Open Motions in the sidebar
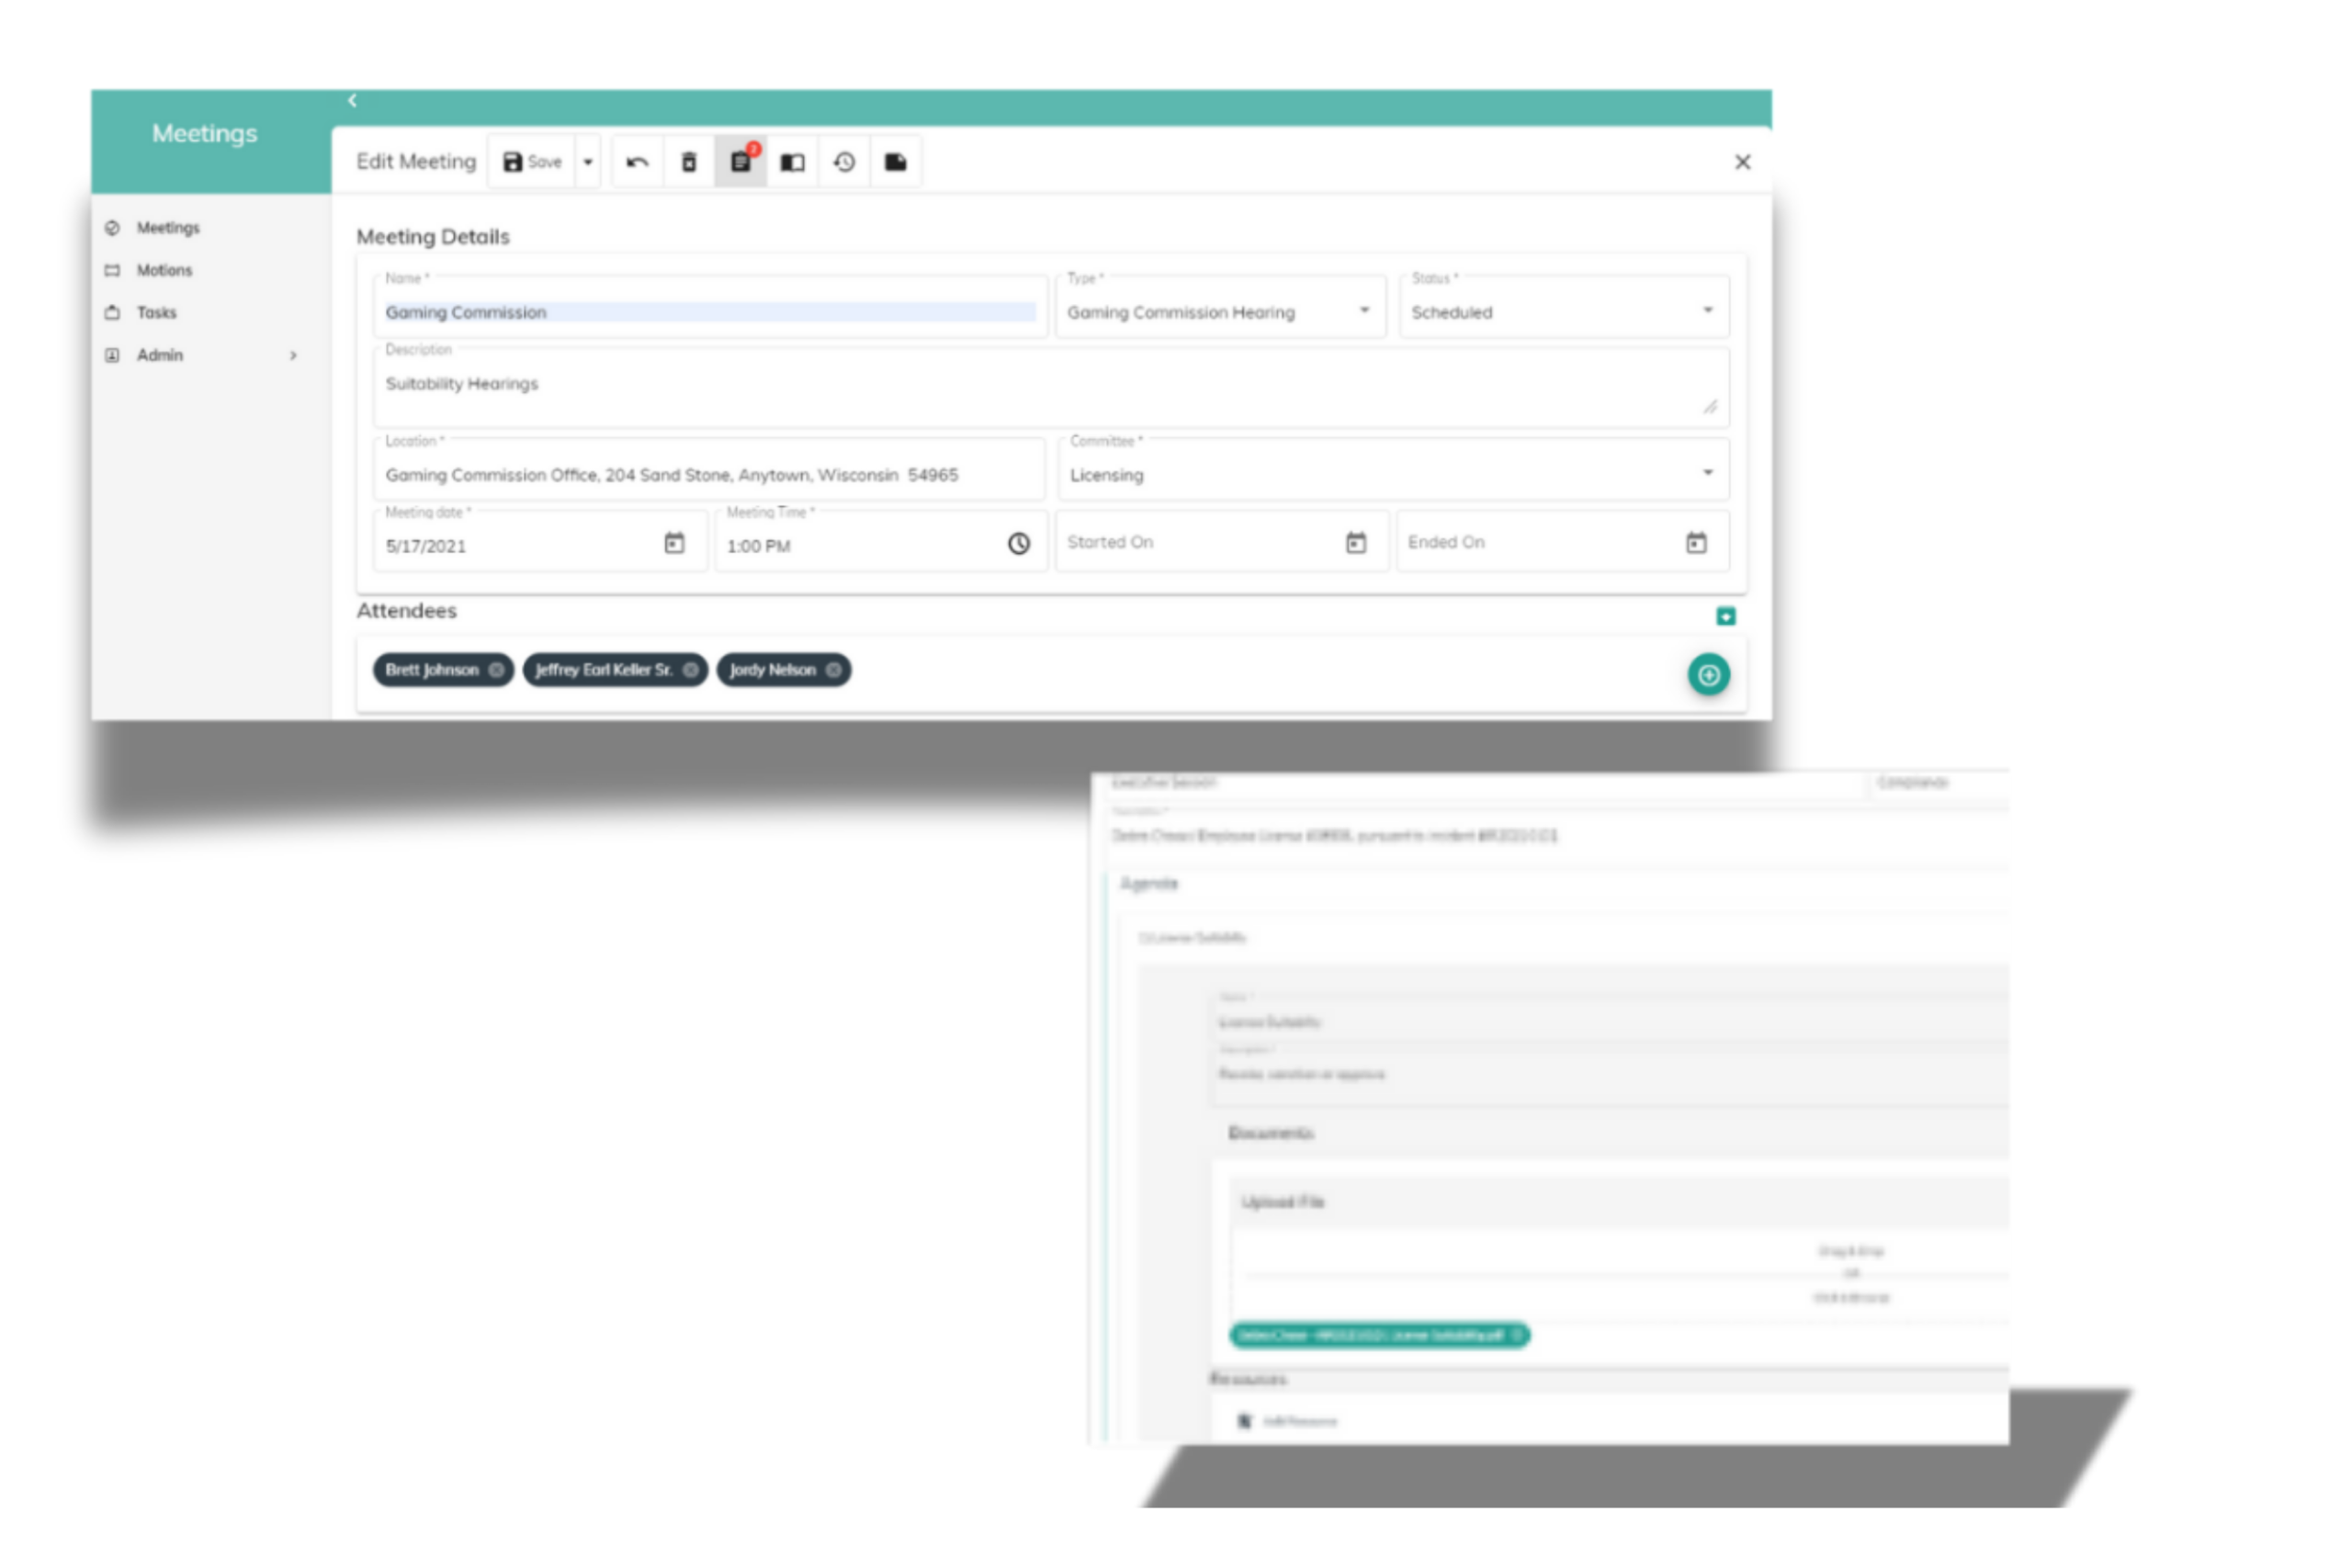This screenshot has height=1568, width=2352. [x=164, y=270]
